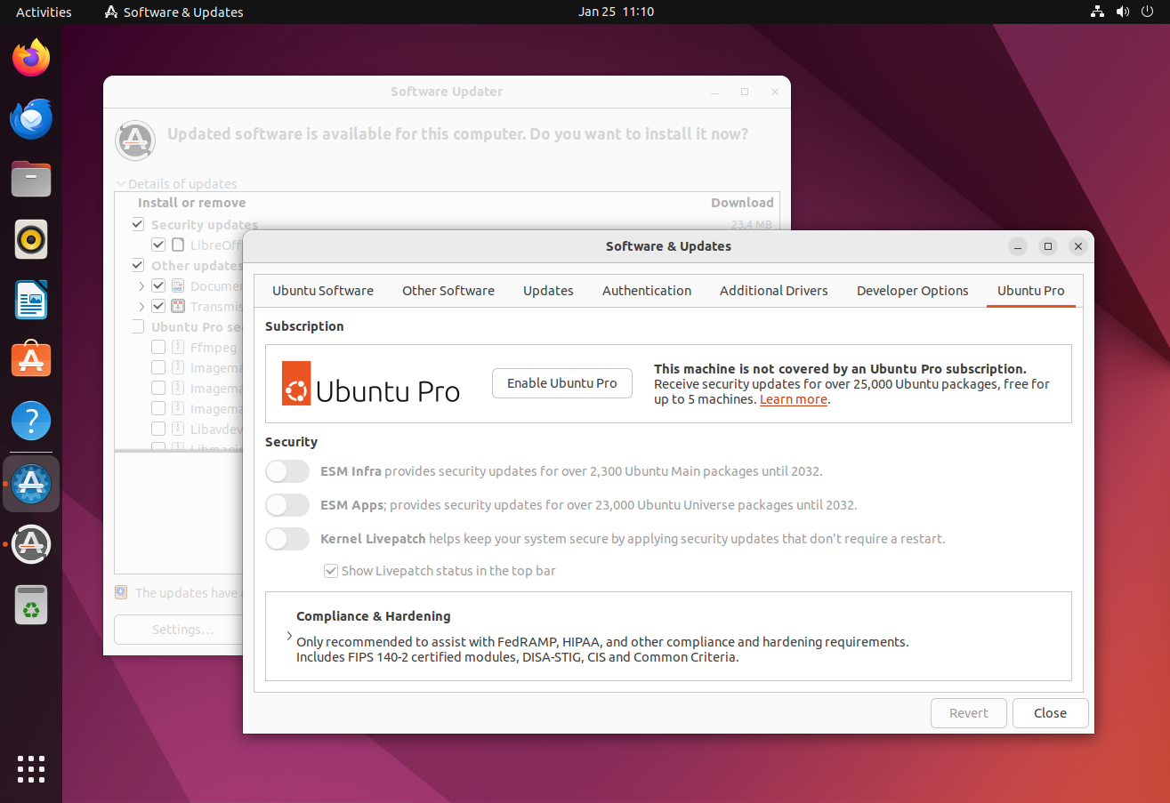Check the Ubuntu Pro security checkbox in Software Updater
Viewport: 1170px width, 803px height.
pos(138,326)
